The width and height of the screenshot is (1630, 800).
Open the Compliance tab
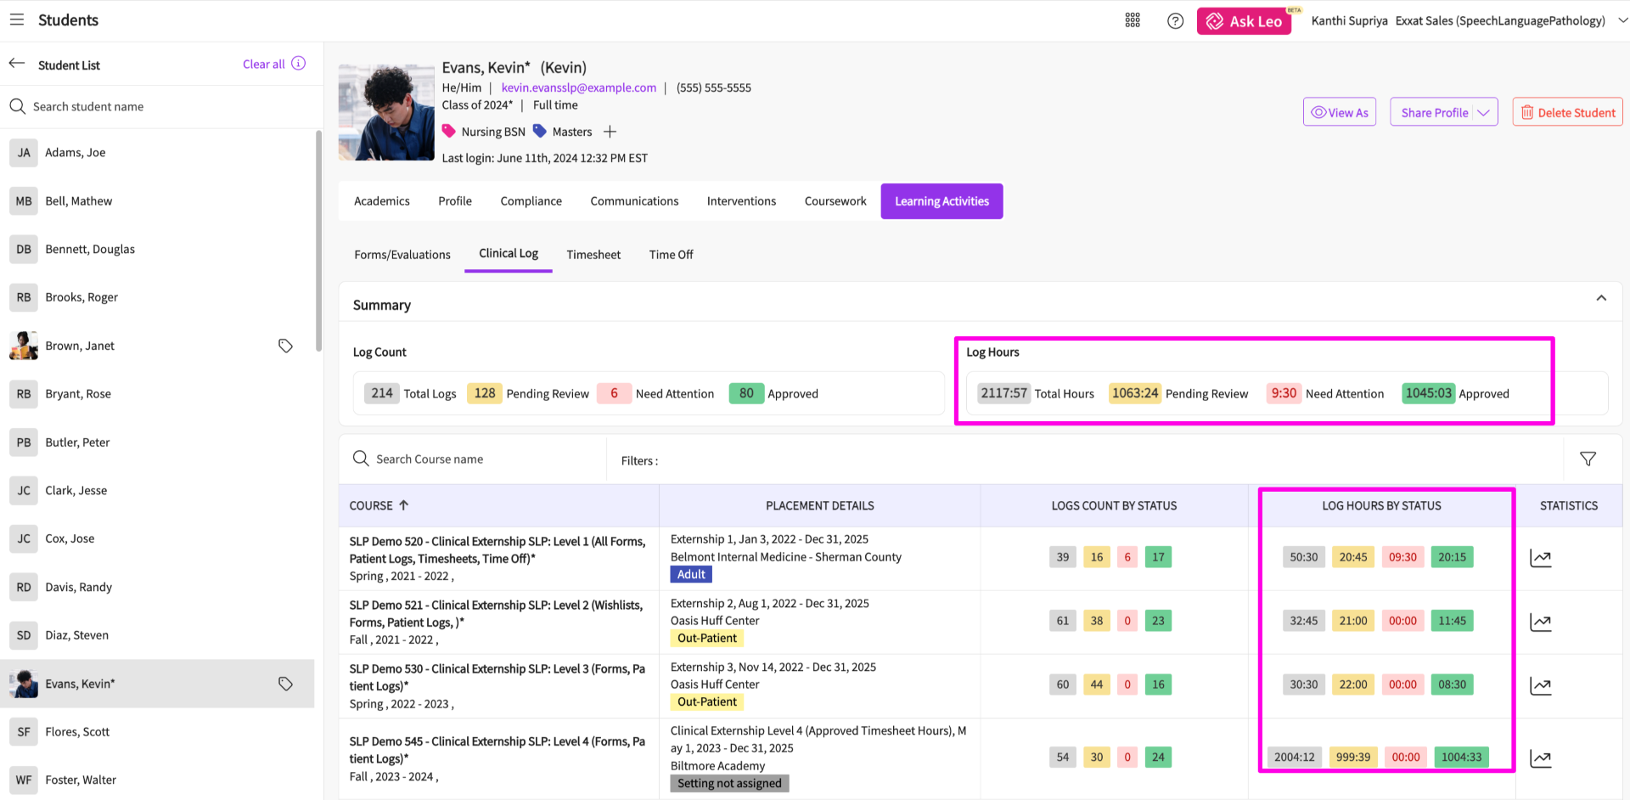(531, 201)
